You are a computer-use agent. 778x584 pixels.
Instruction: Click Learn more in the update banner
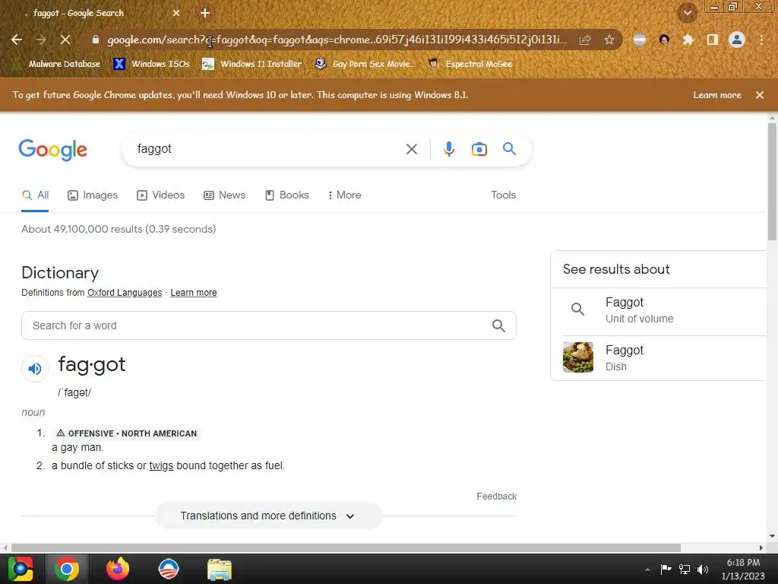pyautogui.click(x=717, y=95)
